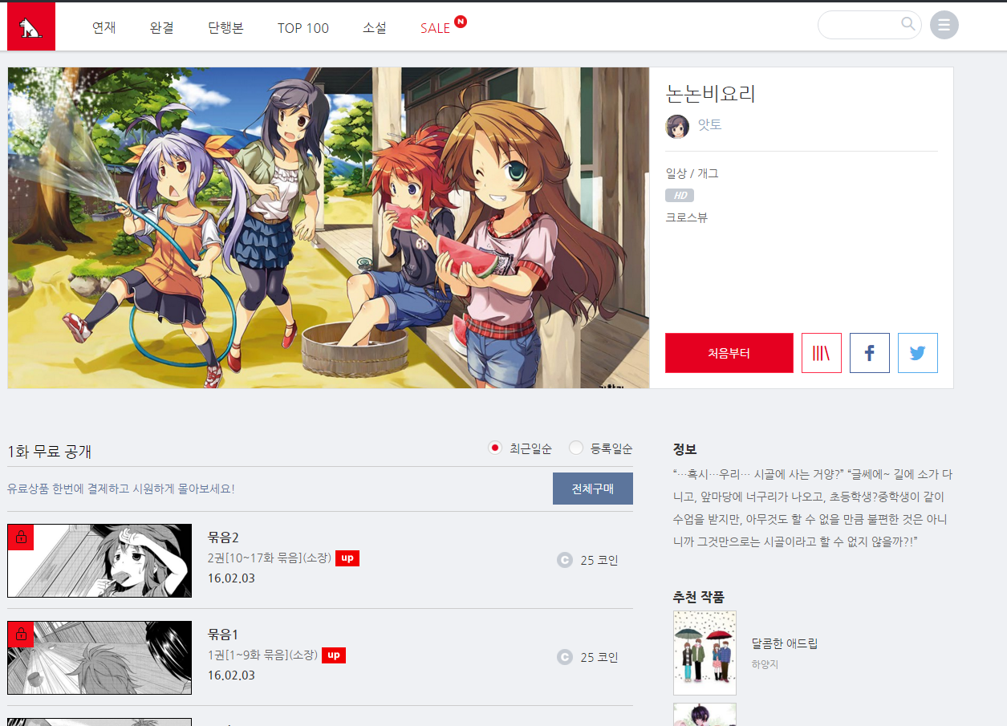Click inside the search input field
This screenshot has height=726, width=1007.
[x=859, y=25]
